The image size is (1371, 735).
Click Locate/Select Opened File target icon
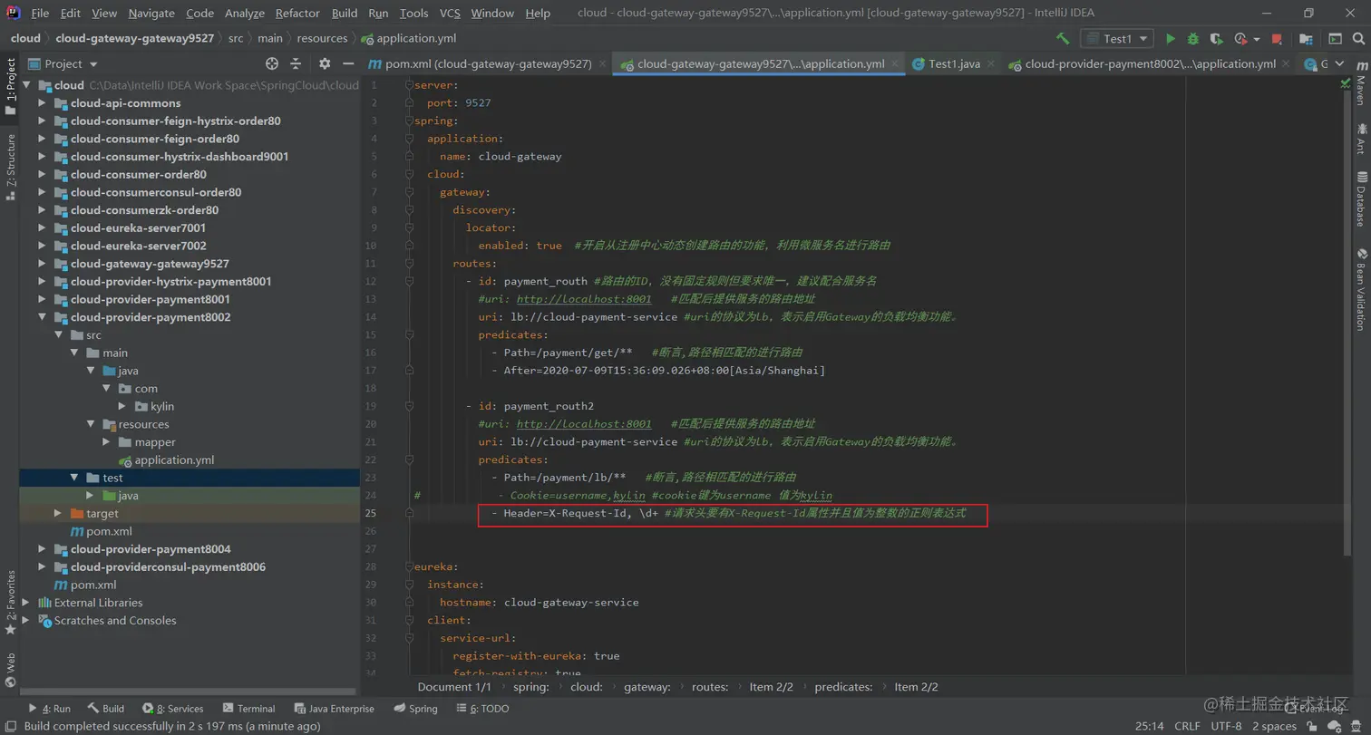272,63
